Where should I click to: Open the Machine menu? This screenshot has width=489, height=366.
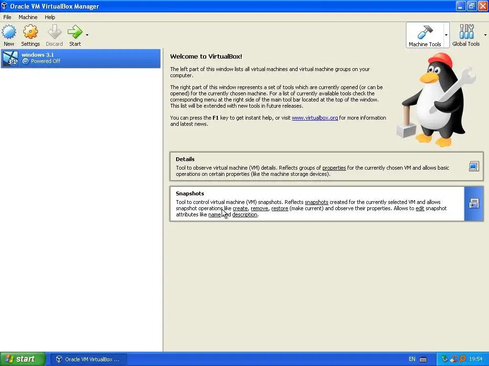28,17
